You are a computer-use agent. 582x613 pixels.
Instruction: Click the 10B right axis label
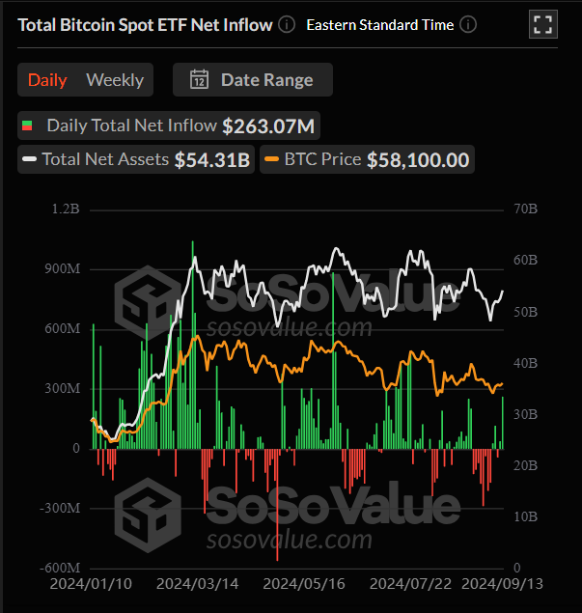(x=526, y=516)
